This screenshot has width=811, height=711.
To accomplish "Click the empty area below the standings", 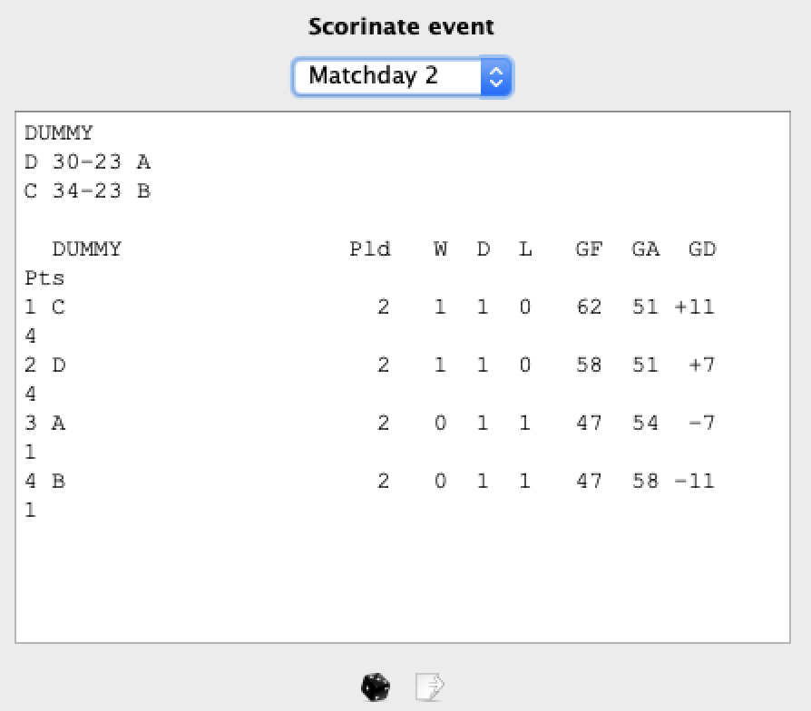I will (401, 580).
